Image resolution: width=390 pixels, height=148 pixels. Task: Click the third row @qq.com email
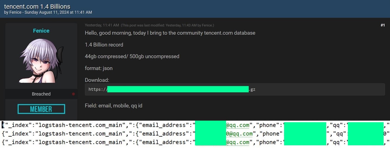pyautogui.click(x=238, y=142)
